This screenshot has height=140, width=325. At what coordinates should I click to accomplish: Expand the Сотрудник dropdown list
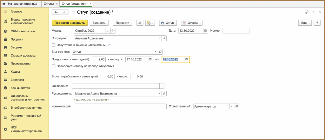[x=159, y=38]
